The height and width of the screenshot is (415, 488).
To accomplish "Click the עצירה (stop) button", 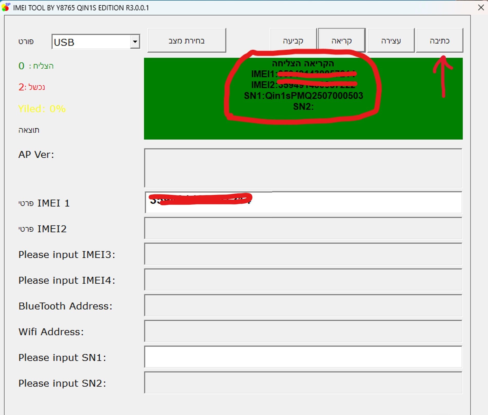I will point(391,41).
